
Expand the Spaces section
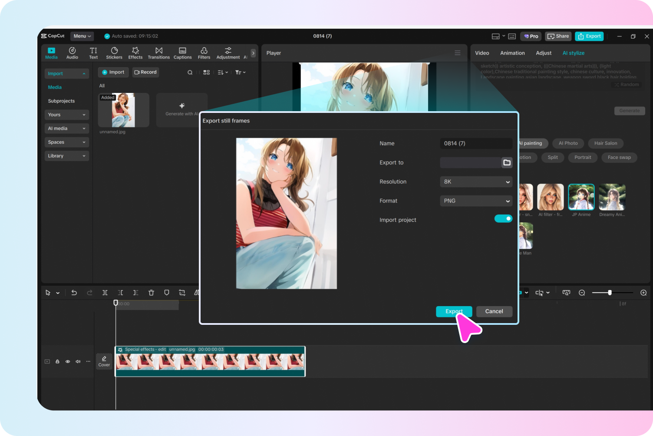pyautogui.click(x=67, y=142)
